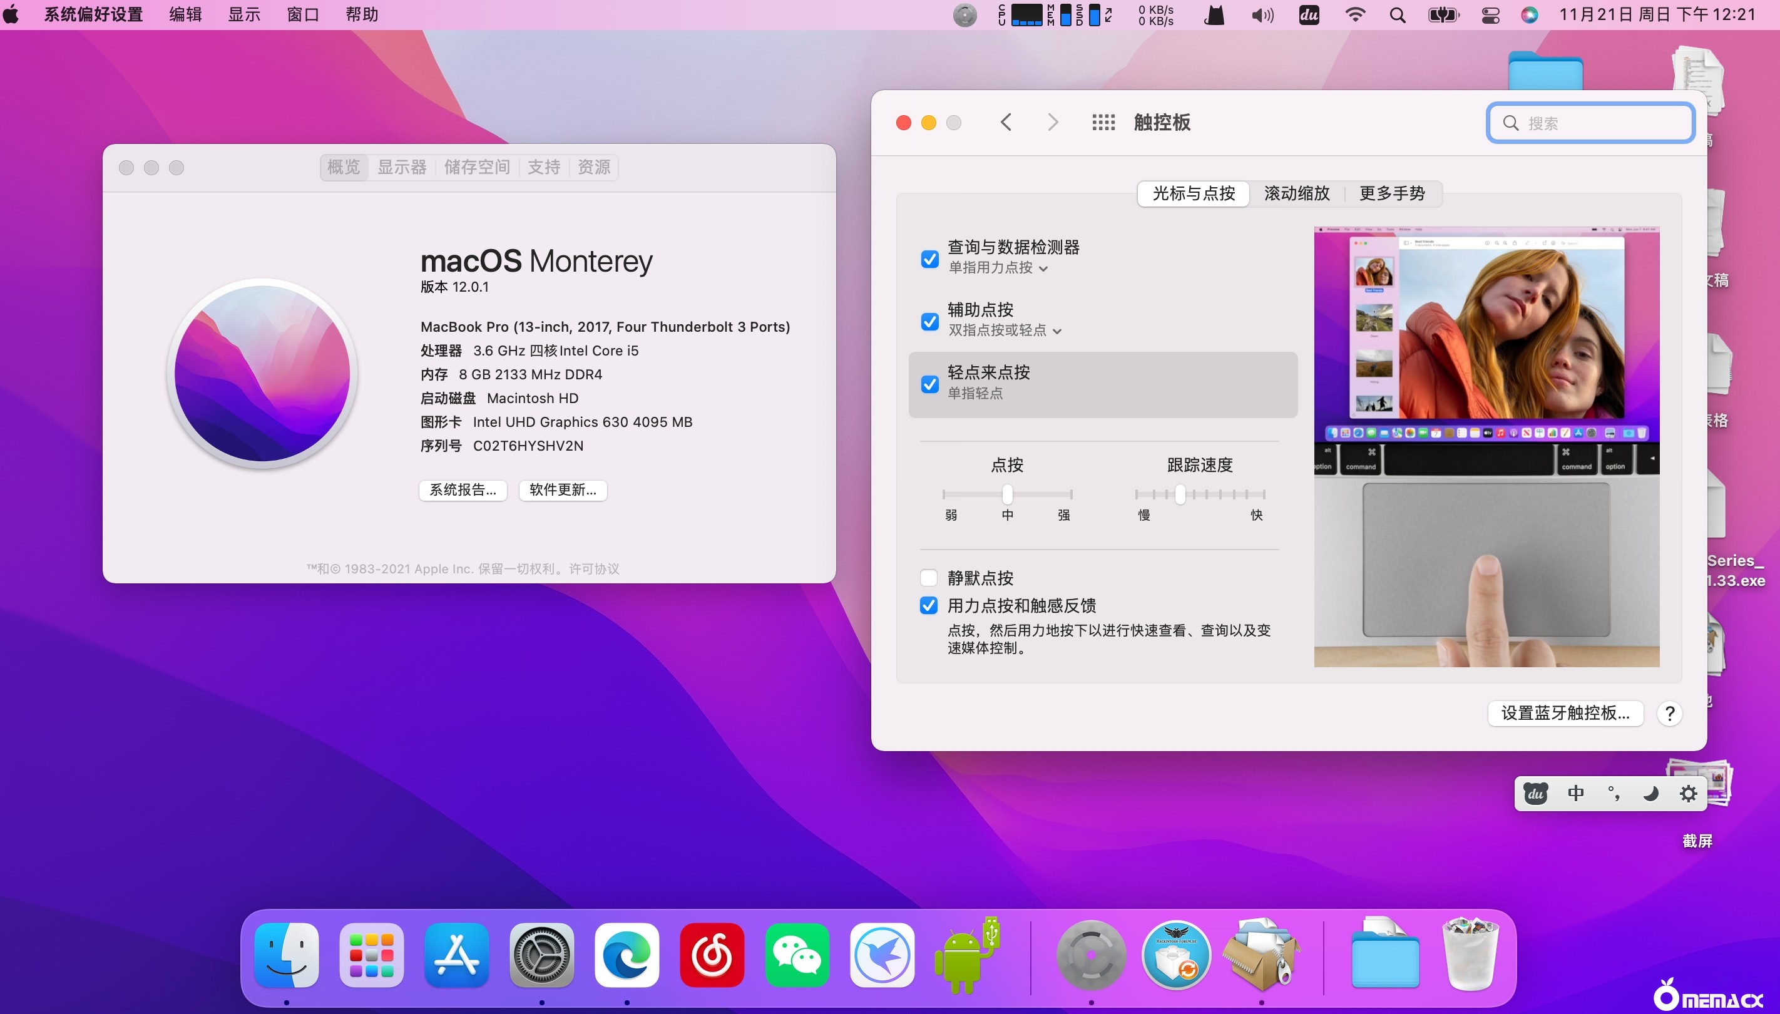
Task: Disable 轻点来点按 option
Action: point(929,384)
